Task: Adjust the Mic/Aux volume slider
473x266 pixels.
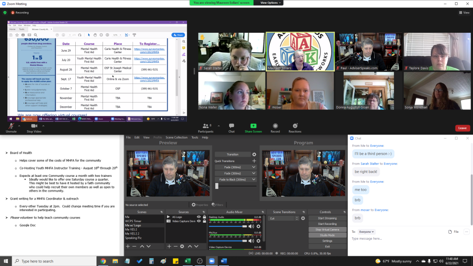Action: point(245,241)
